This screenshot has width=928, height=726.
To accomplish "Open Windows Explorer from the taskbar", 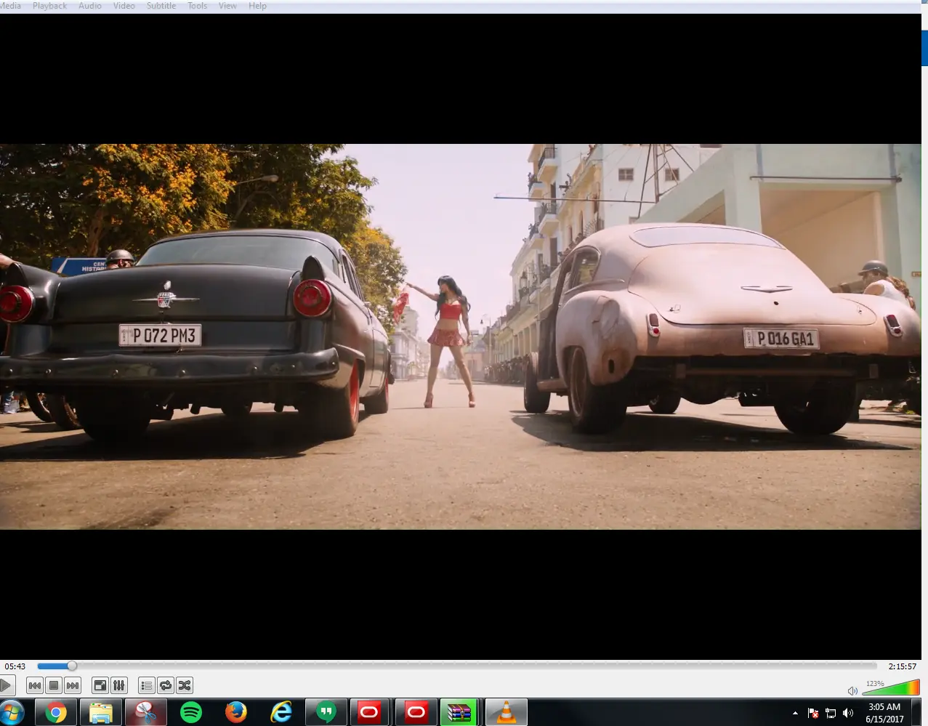I will [x=100, y=713].
